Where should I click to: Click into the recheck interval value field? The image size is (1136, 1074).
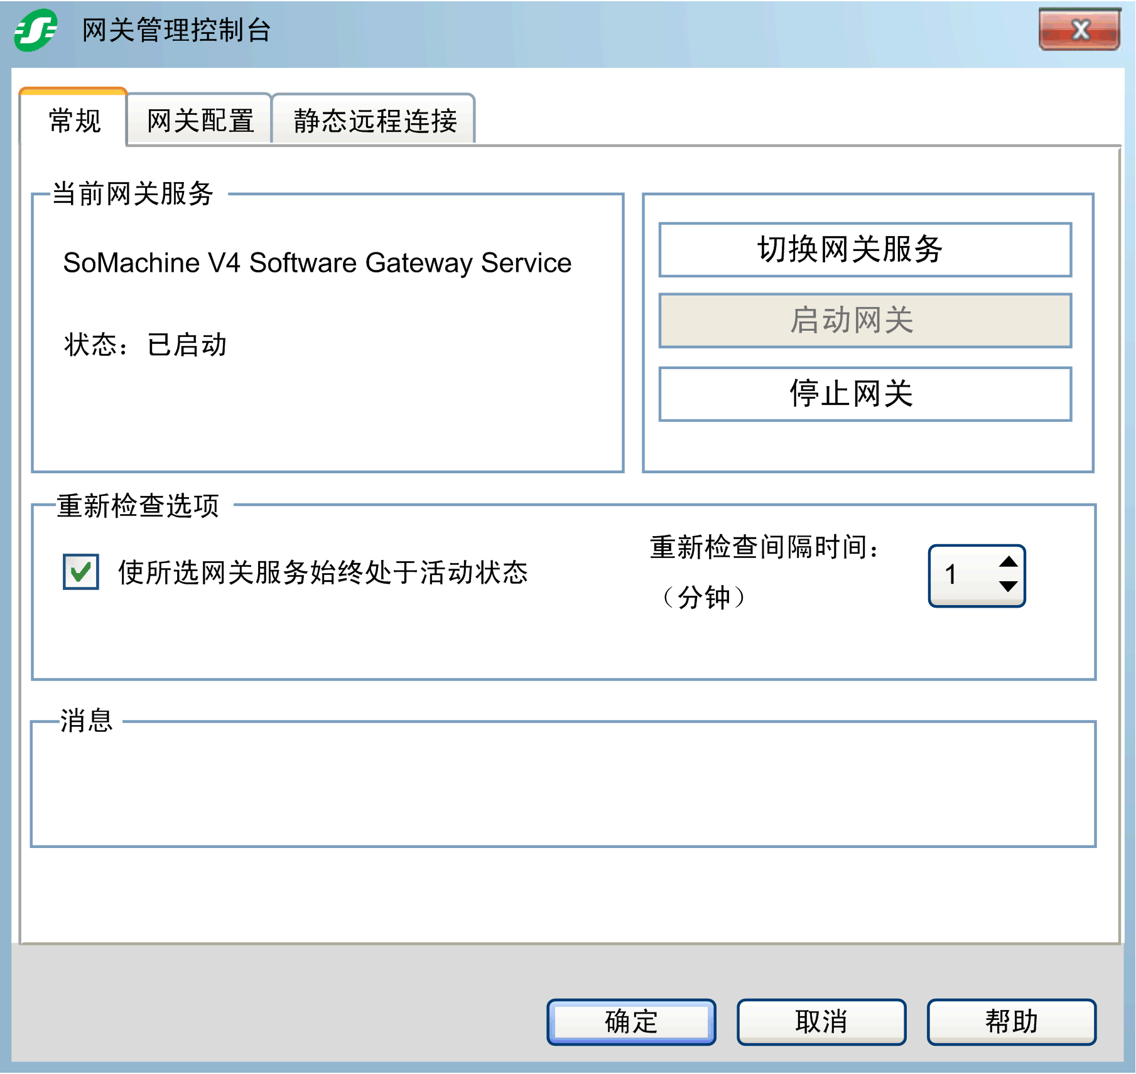click(x=961, y=575)
